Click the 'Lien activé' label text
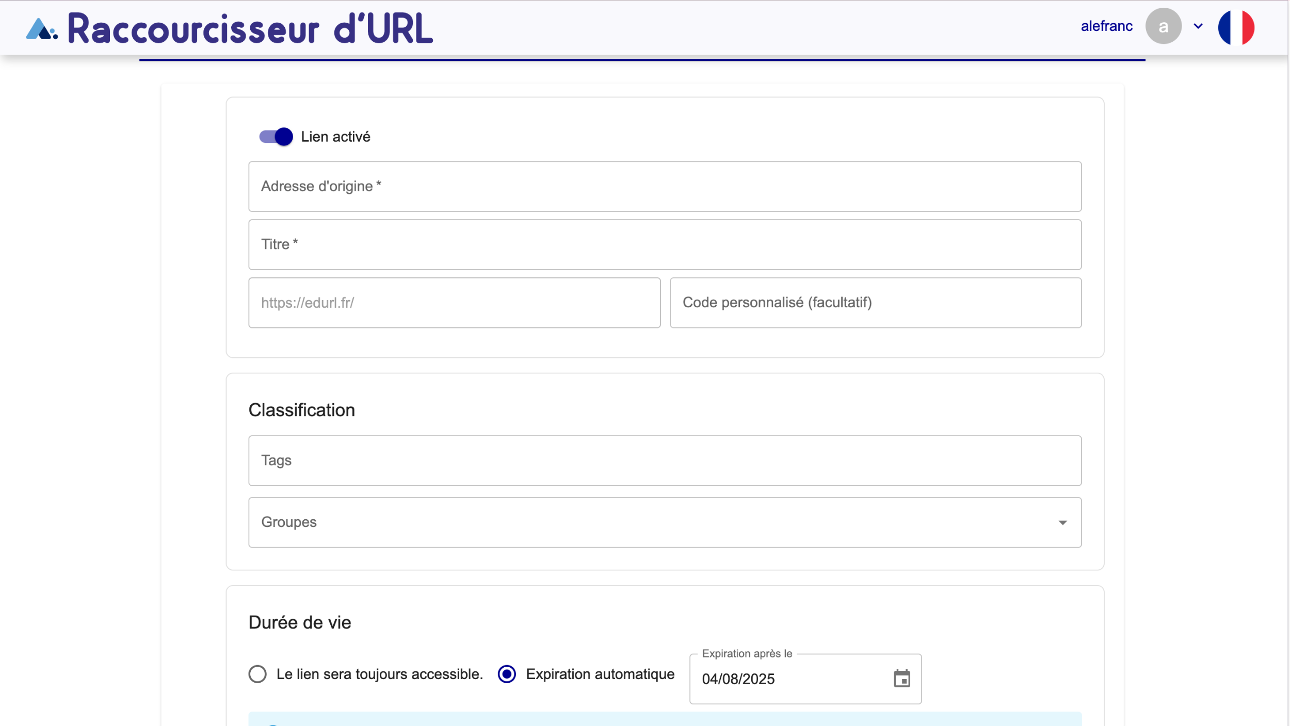This screenshot has height=726, width=1290. pos(335,137)
